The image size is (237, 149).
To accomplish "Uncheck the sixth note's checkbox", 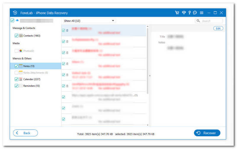I will [x=63, y=86].
